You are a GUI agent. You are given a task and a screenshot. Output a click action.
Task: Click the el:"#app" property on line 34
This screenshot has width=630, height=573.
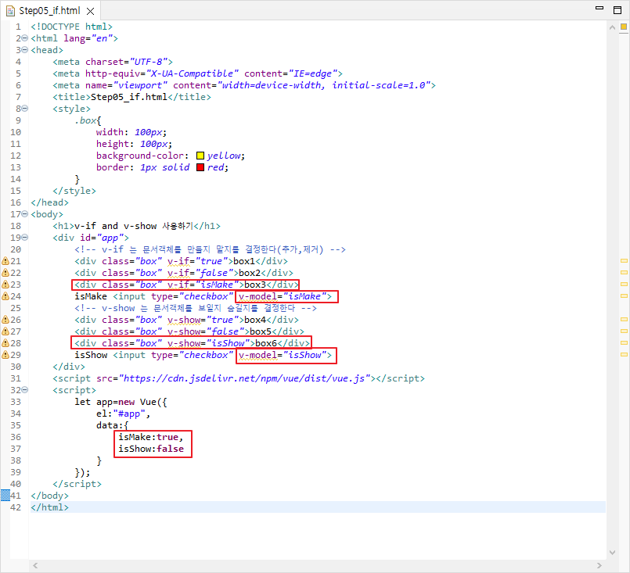(x=123, y=414)
